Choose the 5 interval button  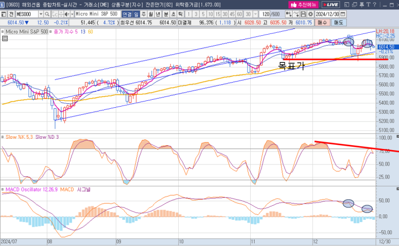(x=203, y=14)
